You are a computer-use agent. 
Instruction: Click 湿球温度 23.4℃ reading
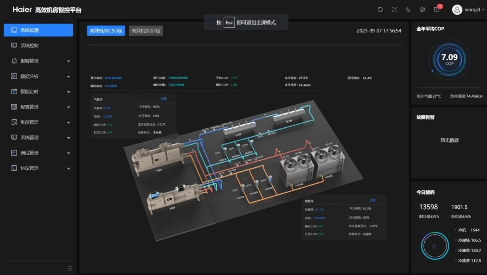360,78
